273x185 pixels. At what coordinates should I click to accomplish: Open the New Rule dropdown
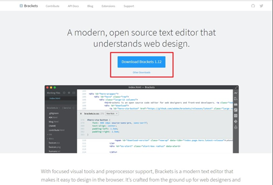coord(112,113)
